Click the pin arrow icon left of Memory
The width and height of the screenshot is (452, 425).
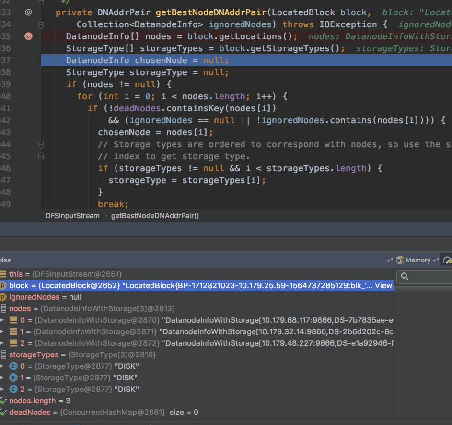(389, 260)
